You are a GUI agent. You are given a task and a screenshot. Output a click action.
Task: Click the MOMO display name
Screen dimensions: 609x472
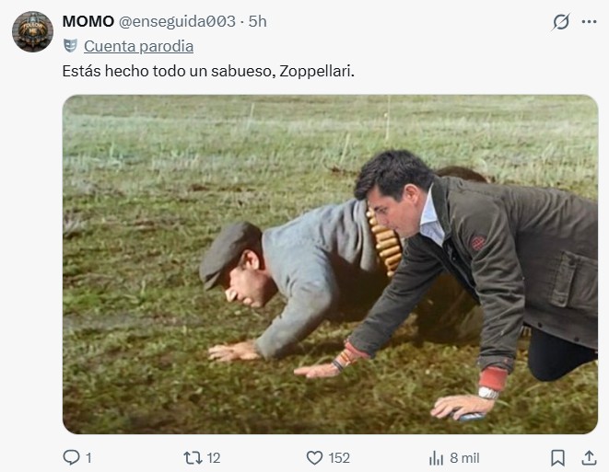(x=88, y=21)
